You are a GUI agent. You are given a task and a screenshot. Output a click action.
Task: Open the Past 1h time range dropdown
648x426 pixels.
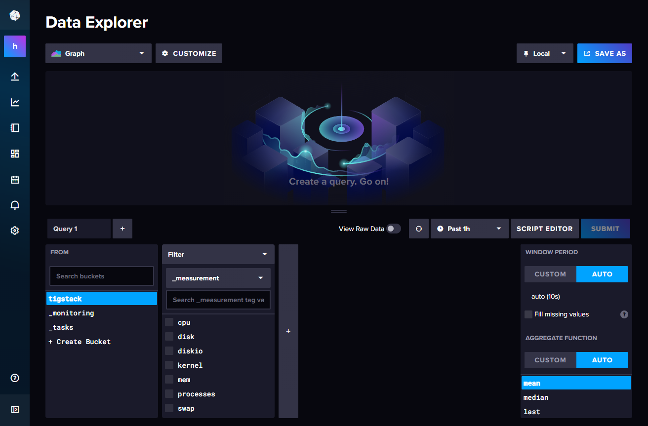pos(469,228)
